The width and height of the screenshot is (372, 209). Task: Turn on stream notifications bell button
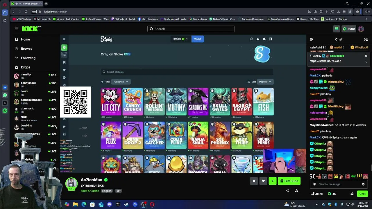pyautogui.click(x=254, y=181)
